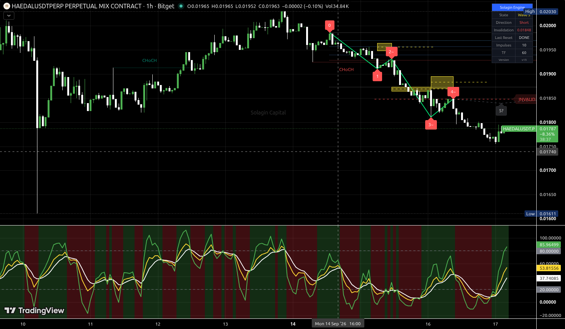Select red wave marker labeled 3~
565x329 pixels.
click(x=431, y=125)
